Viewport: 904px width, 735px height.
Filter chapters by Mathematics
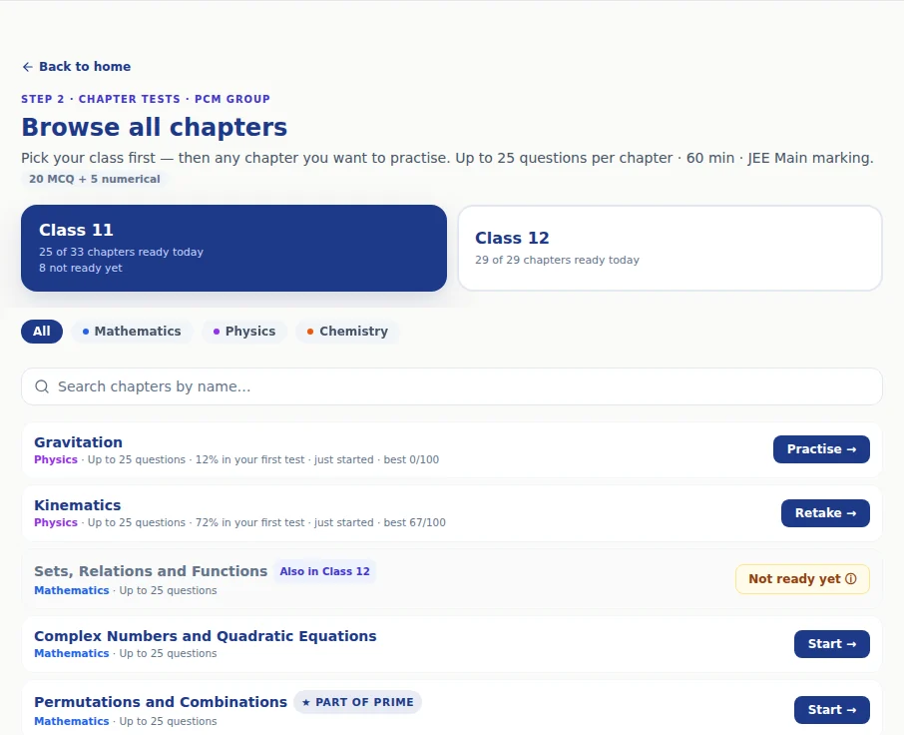(x=132, y=332)
